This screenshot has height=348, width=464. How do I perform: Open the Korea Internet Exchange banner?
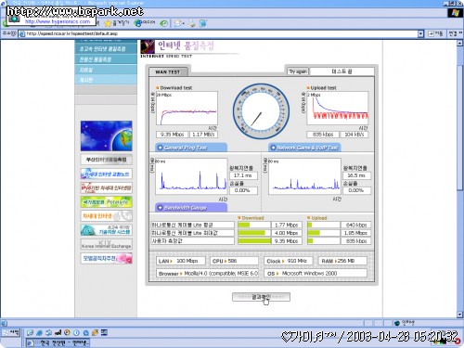pyautogui.click(x=106, y=244)
